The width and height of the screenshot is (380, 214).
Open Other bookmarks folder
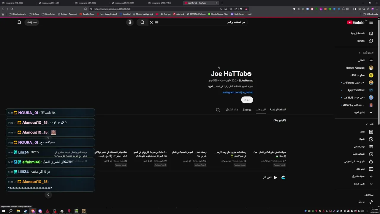pos(18,14)
